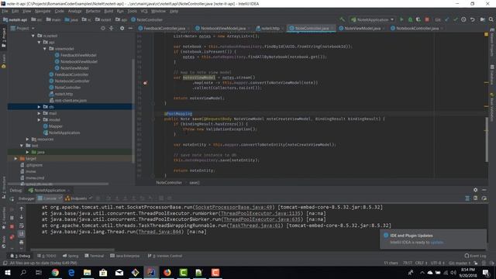This screenshot has height=279, width=496.
Task: Open the Navigate menu
Action: click(x=43, y=11)
